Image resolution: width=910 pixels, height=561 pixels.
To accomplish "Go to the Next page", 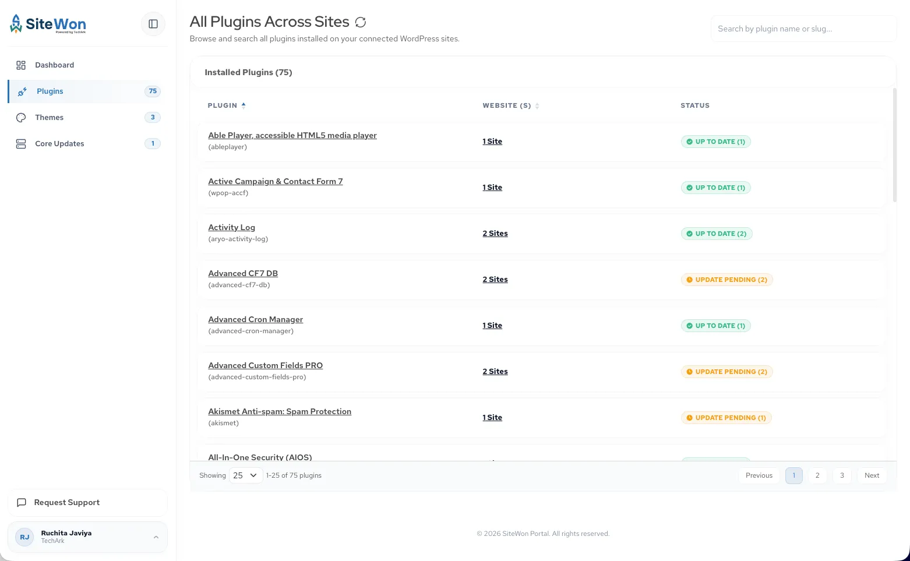I will click(872, 475).
